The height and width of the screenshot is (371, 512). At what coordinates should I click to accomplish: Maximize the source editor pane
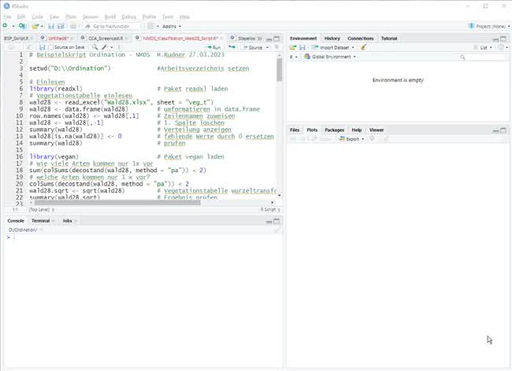[x=276, y=39]
